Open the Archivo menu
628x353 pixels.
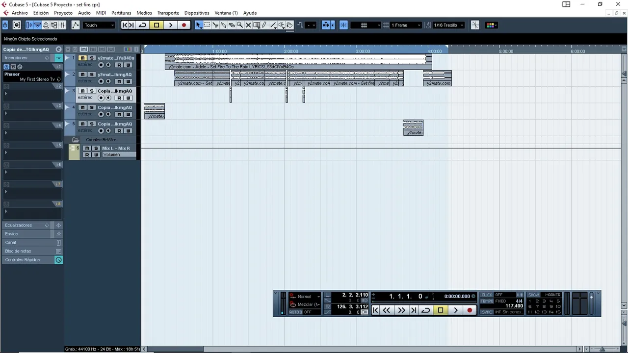pyautogui.click(x=20, y=13)
